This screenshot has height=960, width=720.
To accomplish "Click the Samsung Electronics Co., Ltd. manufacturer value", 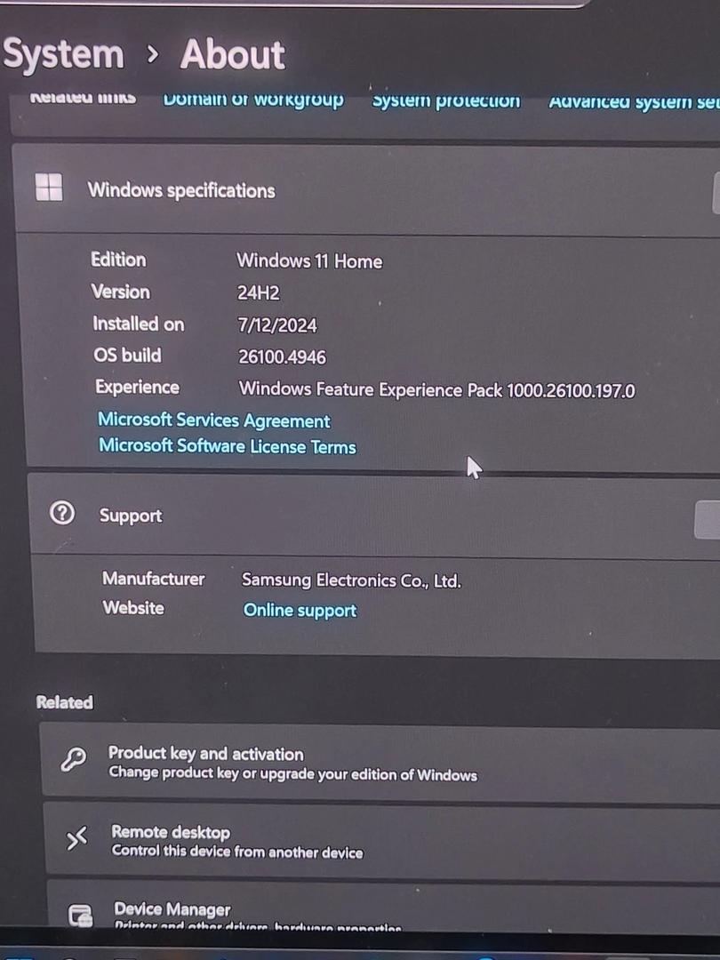I will tap(351, 580).
